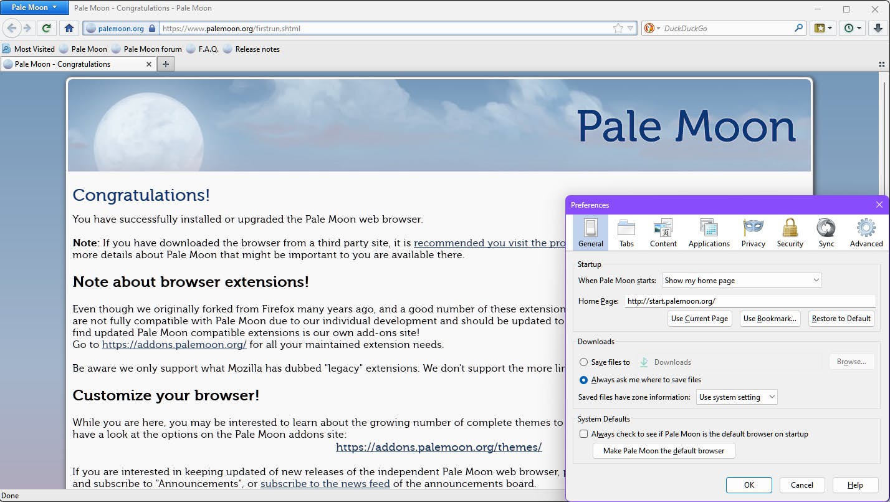Open the Privacy preferences mask icon

[x=753, y=233]
